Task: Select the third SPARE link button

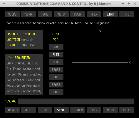Action: click(56, 85)
